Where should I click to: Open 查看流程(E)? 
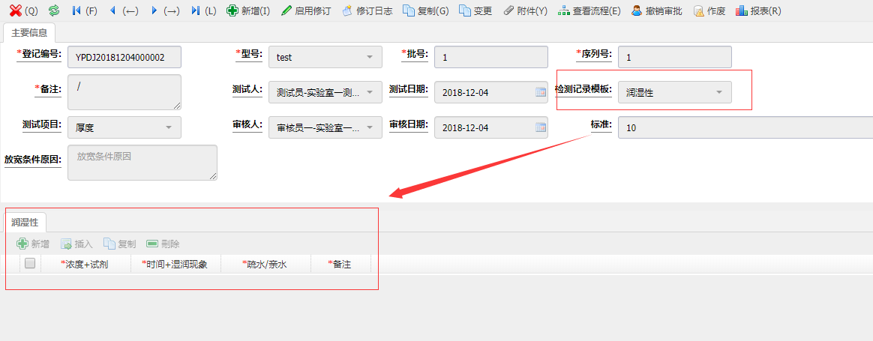click(589, 10)
